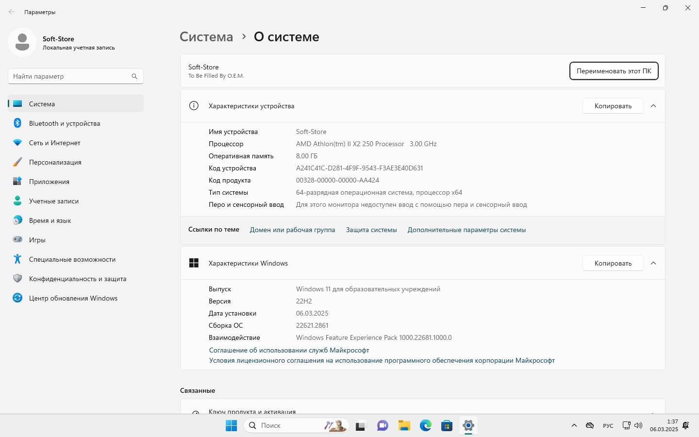
Task: Open Соглашение об использовании служб Майкрософт
Action: pos(289,350)
